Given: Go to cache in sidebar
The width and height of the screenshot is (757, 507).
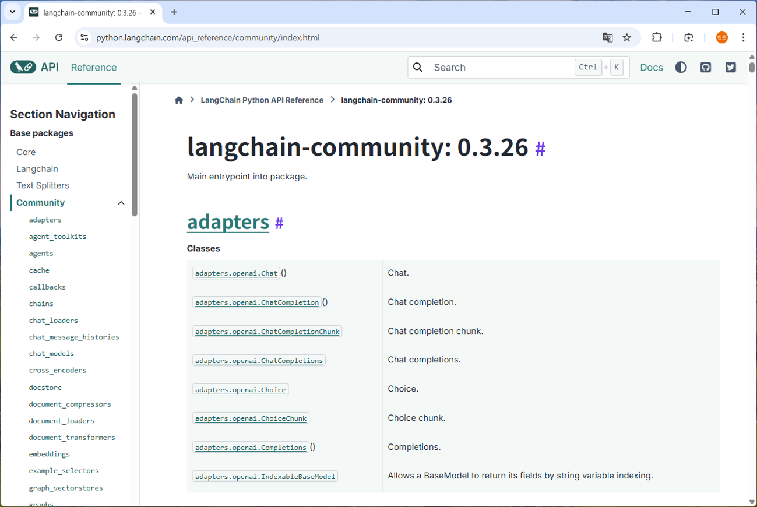Looking at the screenshot, I should pos(39,270).
